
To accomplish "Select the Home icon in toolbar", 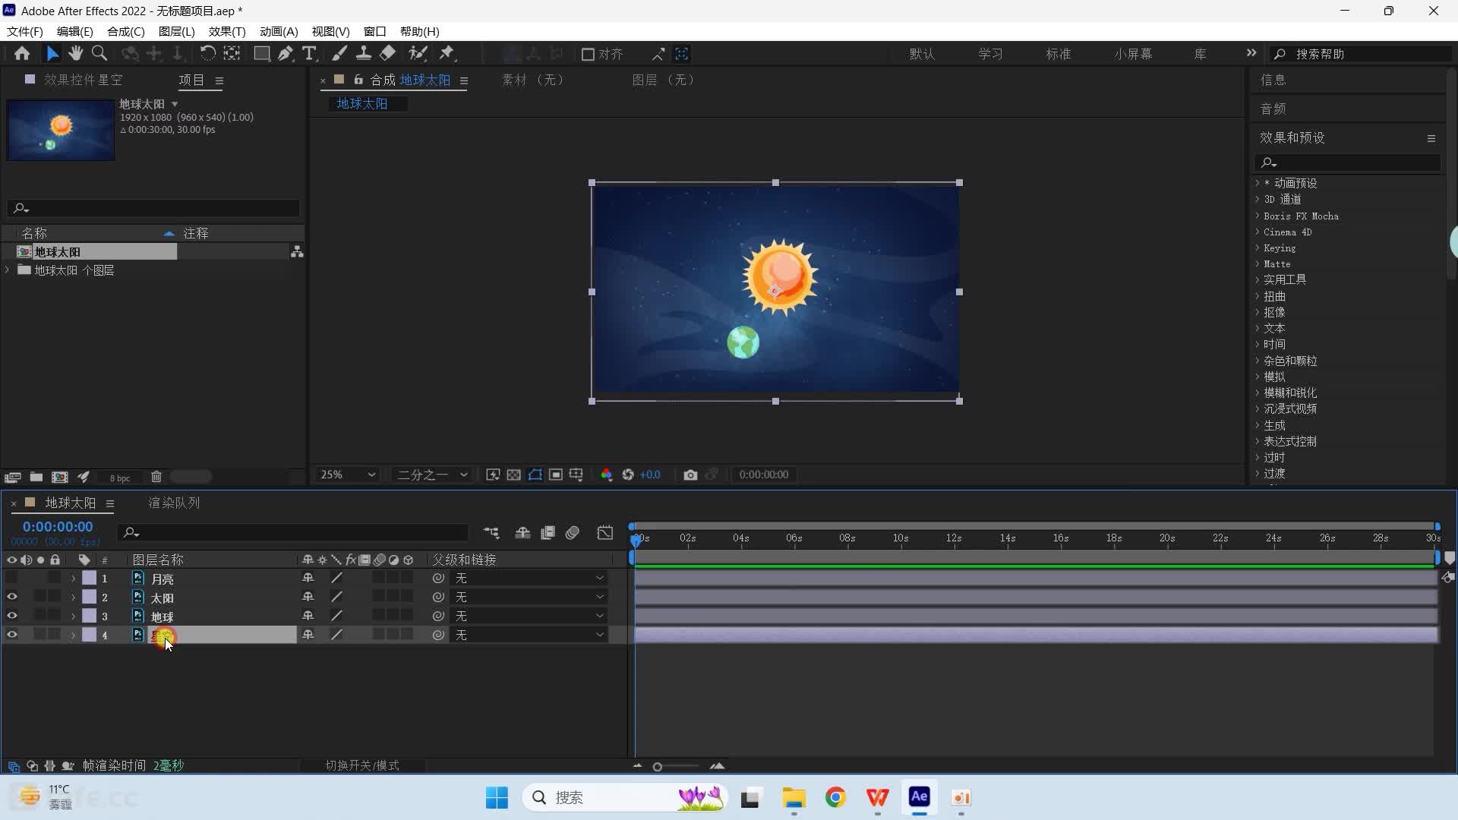I will [x=22, y=54].
